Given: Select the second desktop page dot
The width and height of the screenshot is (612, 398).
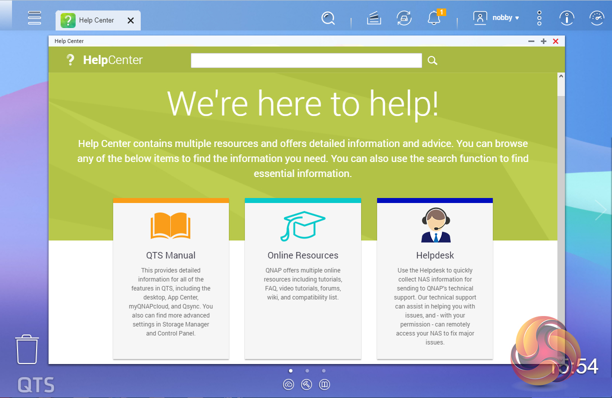Looking at the screenshot, I should coord(307,371).
